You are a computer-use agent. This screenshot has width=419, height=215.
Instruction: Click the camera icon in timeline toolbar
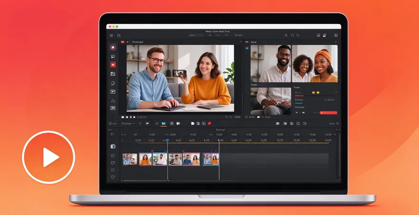tap(178, 123)
